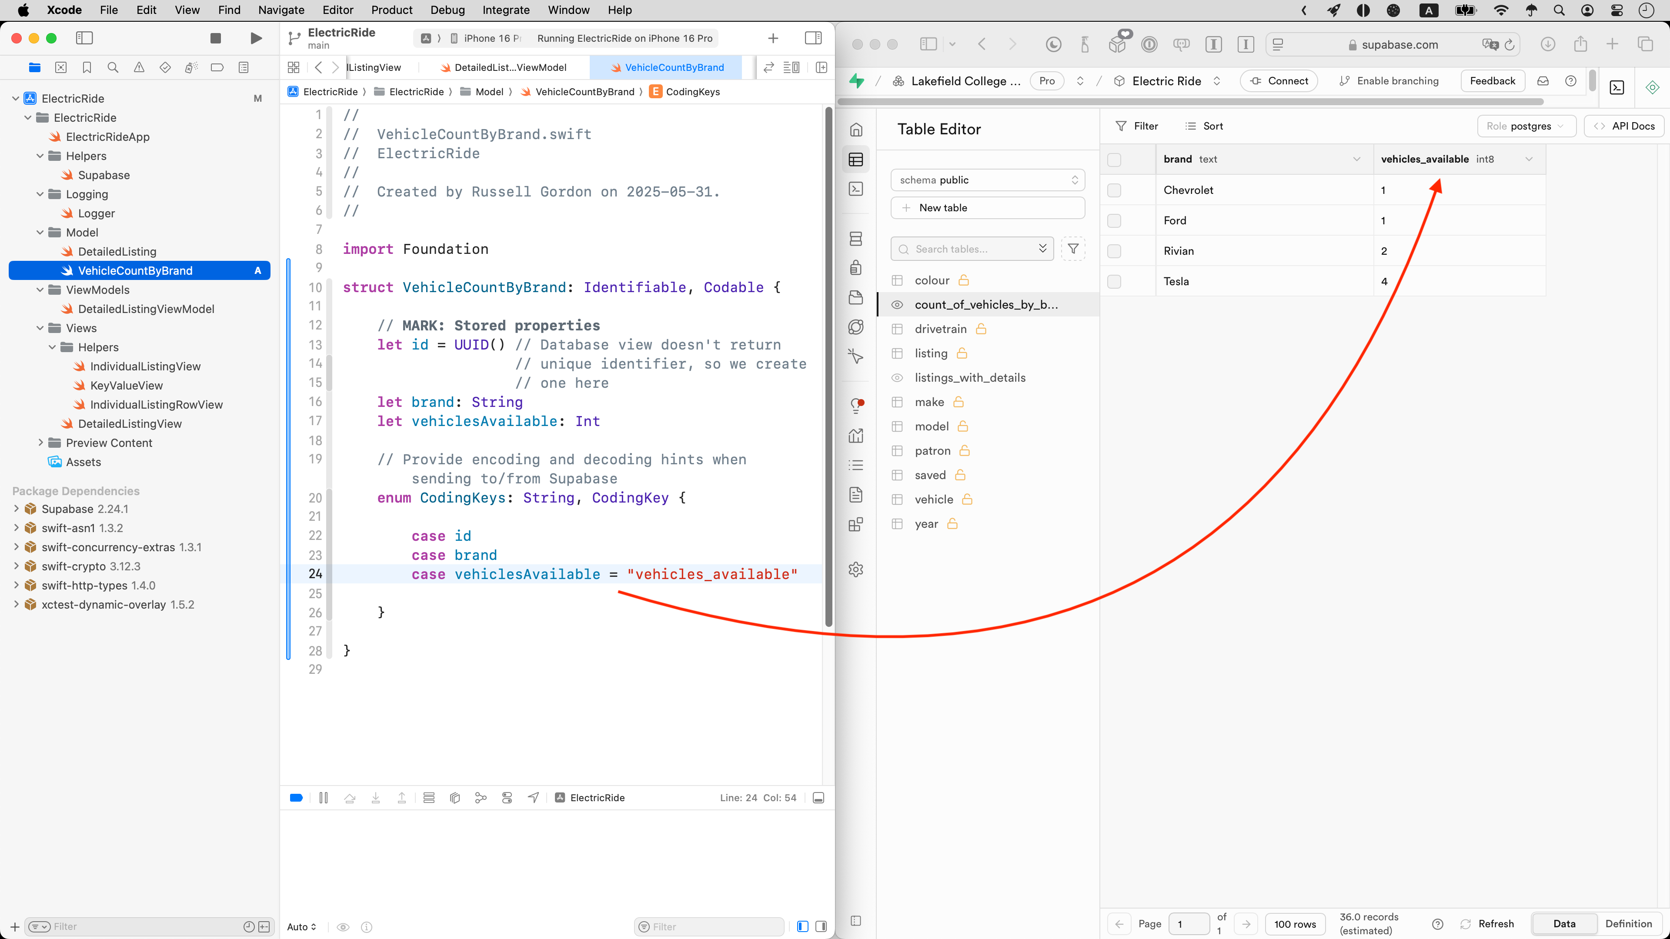Screen dimensions: 1670x939
Task: Click the New table button
Action: (987, 207)
